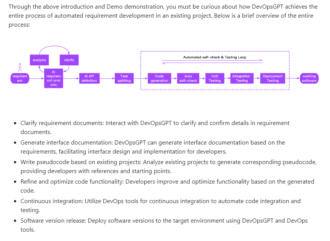This screenshot has height=241, width=330.
Task: Click the 'clarify' box in the diagram
Action: coord(69,60)
